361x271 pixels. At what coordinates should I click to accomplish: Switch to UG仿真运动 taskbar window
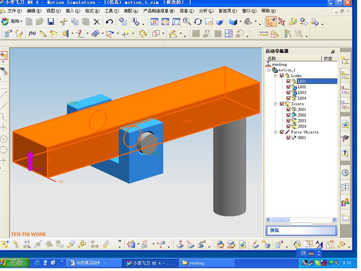94,263
